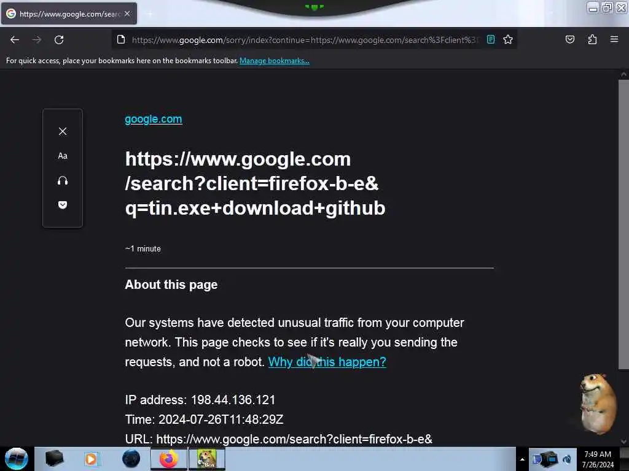Toggle reader view icon in address bar
Viewport: 629px width, 471px height.
pyautogui.click(x=491, y=40)
